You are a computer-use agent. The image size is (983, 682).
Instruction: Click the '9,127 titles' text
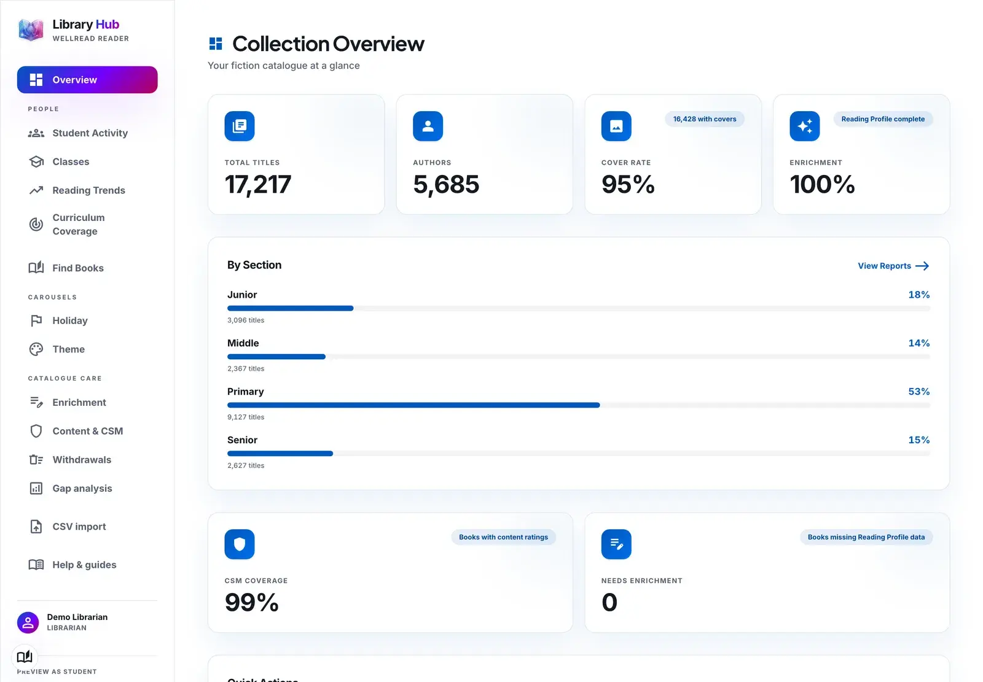click(246, 417)
